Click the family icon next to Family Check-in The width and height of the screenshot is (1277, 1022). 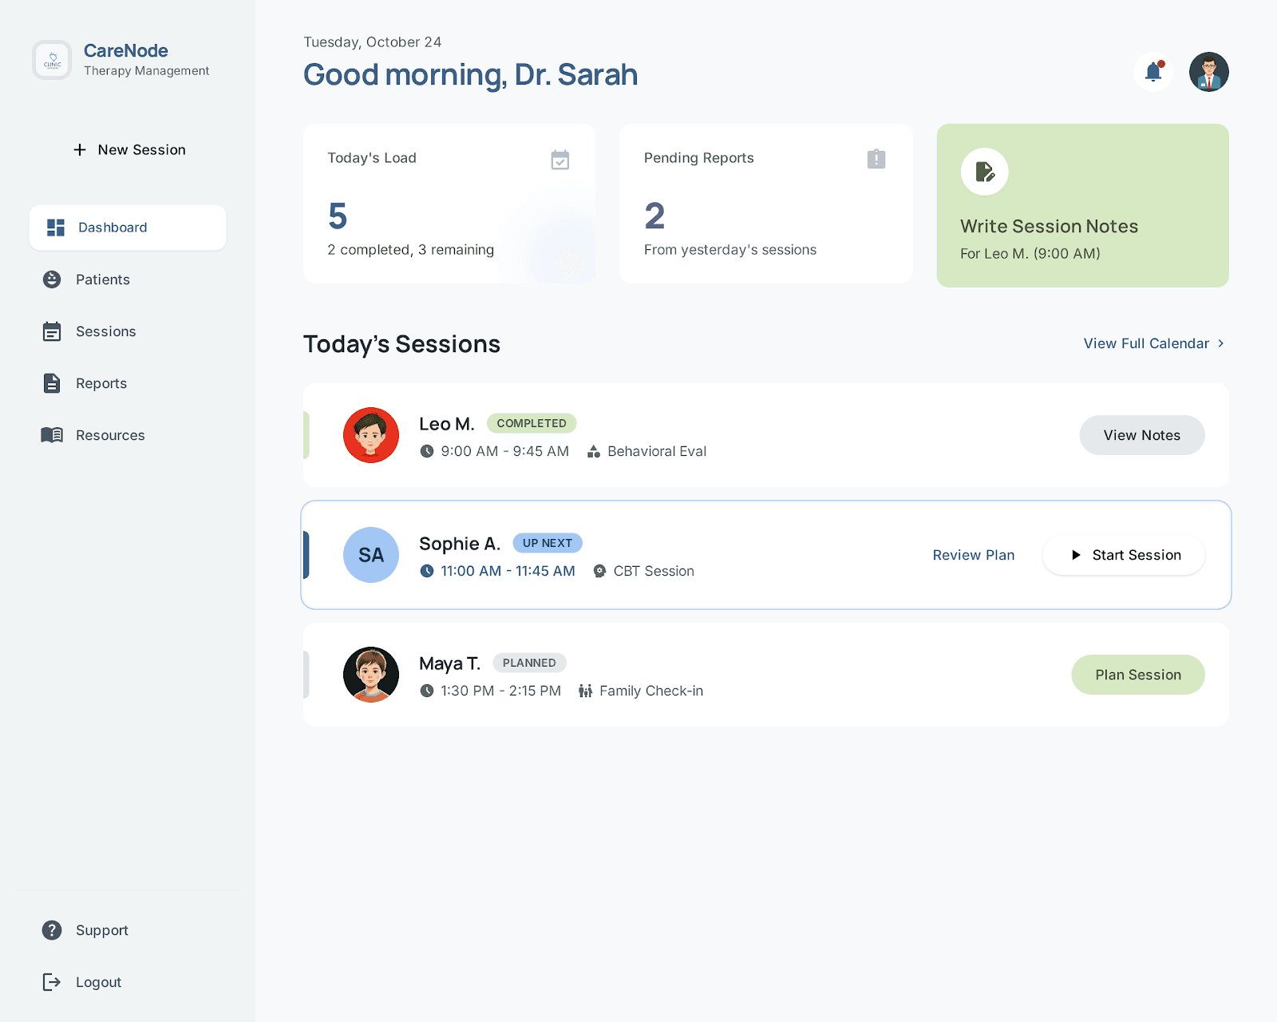pos(586,691)
